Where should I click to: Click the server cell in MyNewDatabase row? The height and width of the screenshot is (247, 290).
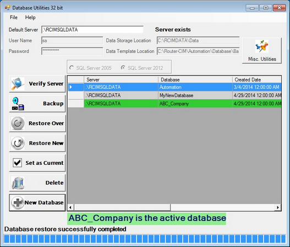point(121,95)
